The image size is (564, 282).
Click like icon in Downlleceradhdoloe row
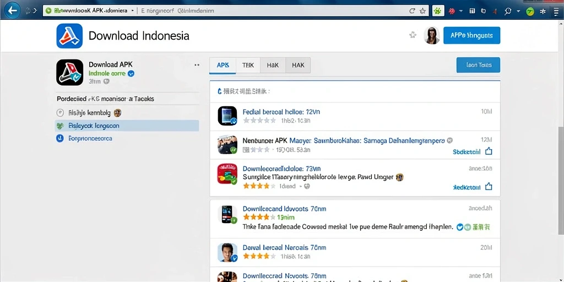pos(489,187)
